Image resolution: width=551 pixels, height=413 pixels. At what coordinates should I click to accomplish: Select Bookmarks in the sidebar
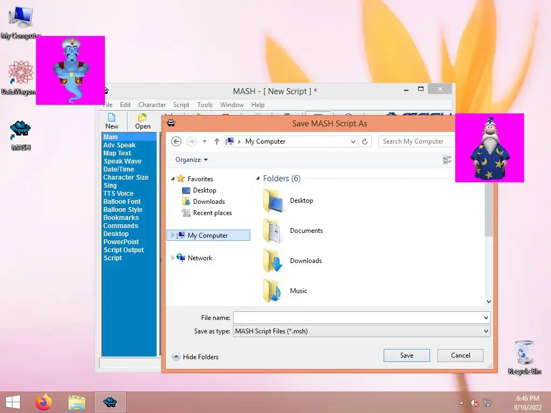[121, 218]
